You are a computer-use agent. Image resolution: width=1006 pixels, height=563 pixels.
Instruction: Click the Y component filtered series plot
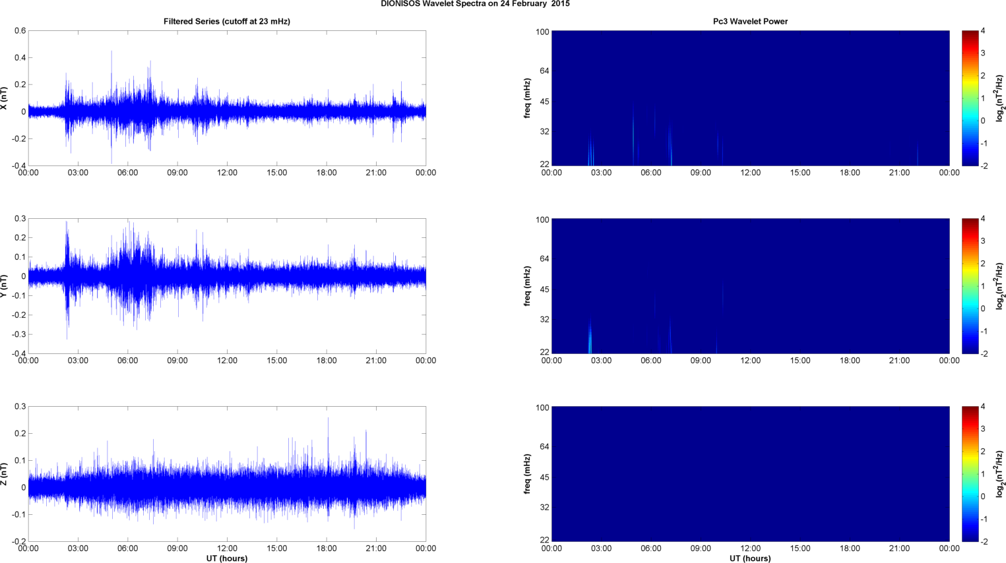tap(227, 286)
